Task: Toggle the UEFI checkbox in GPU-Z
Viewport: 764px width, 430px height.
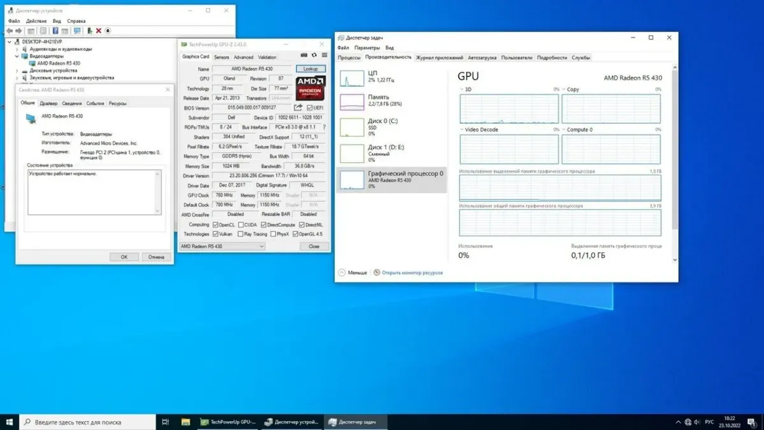Action: [x=309, y=108]
